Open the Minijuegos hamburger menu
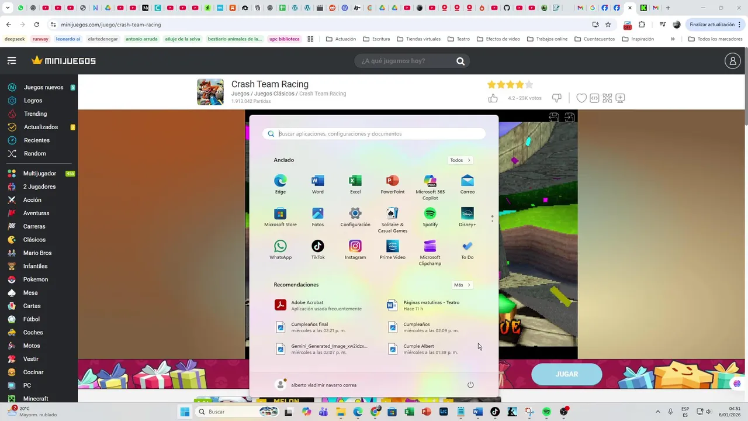This screenshot has width=748, height=421. tap(12, 61)
